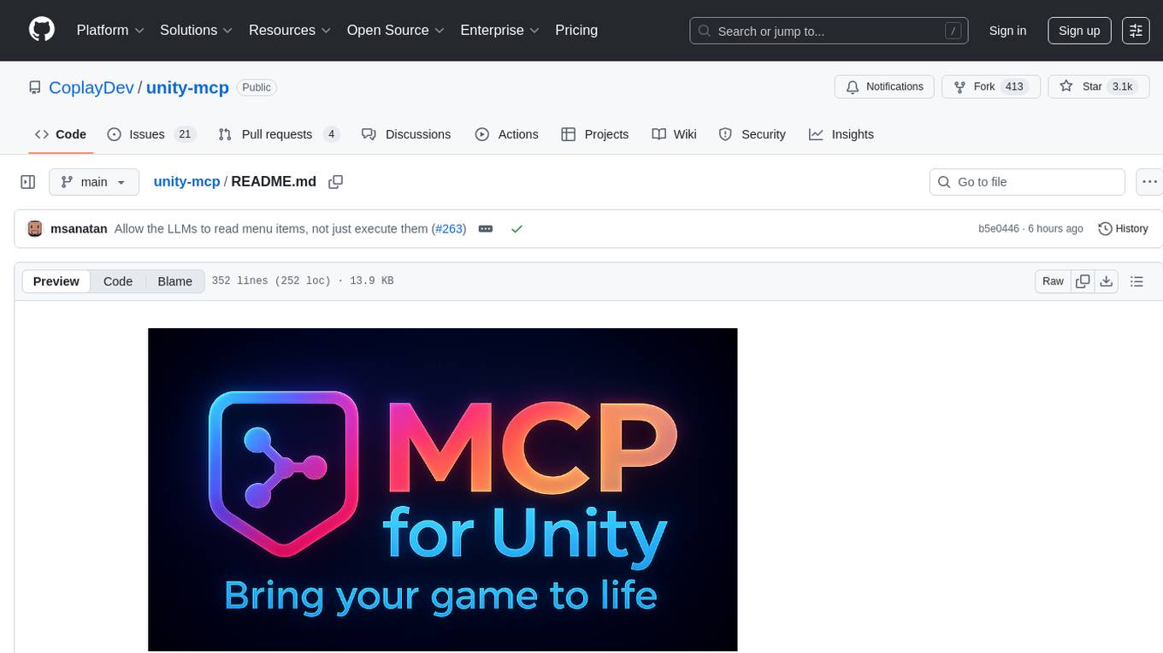Copy the raw file contents
This screenshot has width=1163, height=653.
1083,281
